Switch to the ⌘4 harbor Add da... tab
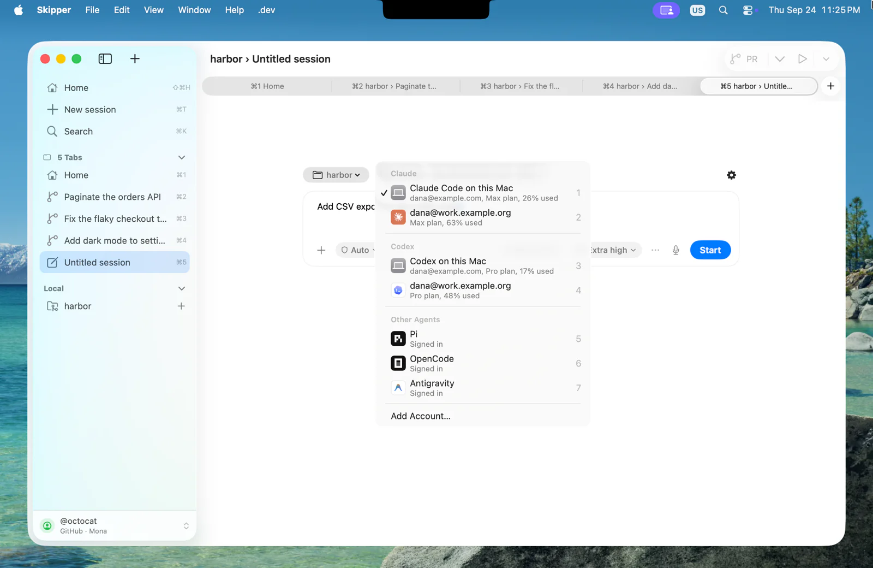This screenshot has height=568, width=873. coord(640,86)
